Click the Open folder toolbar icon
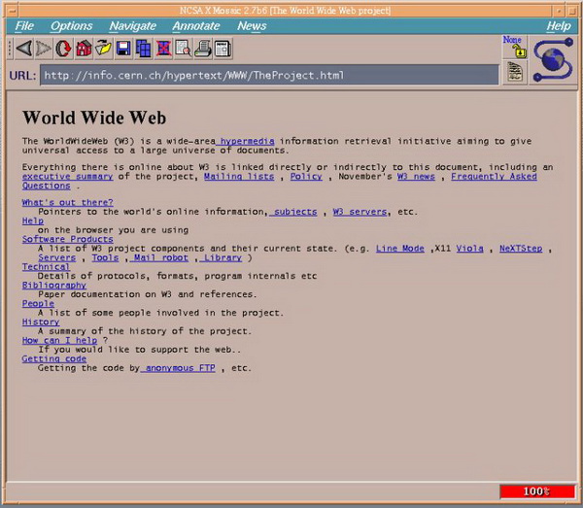583x508 pixels. [x=103, y=48]
